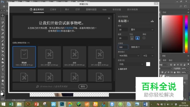Viewport: 190px width, 107px height.
Task: Select the Path Selection arrow tool
Action: (2, 73)
